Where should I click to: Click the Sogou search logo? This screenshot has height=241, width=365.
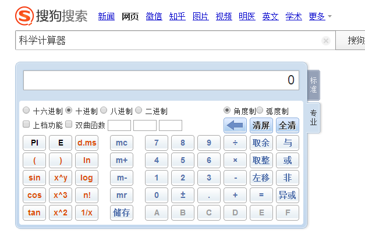click(x=51, y=16)
